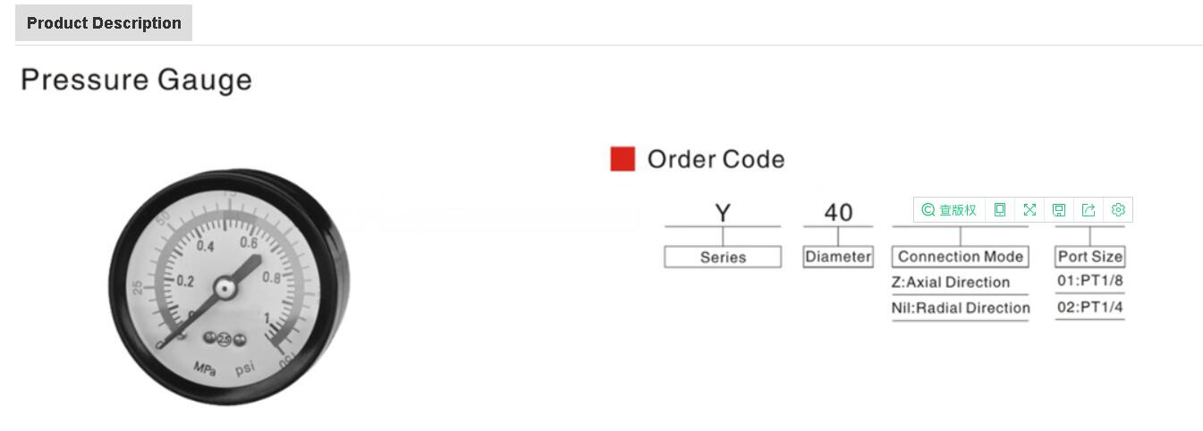Open the settings gear icon
The image size is (1203, 431).
pos(1118,210)
